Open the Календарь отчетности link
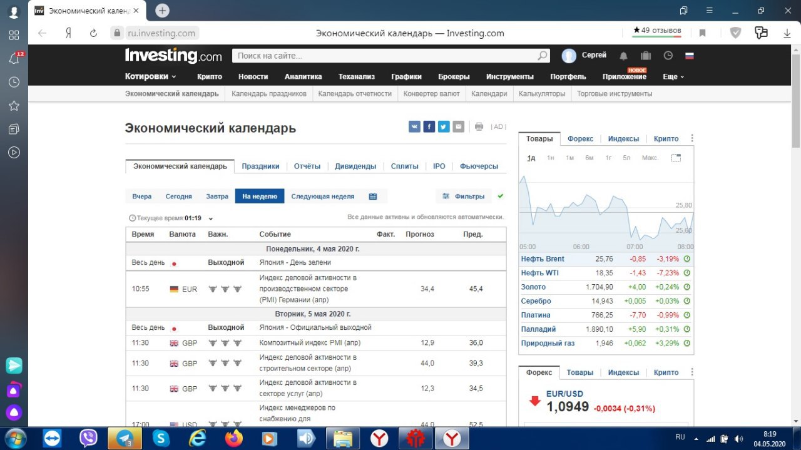Screen dimensions: 801x450 pos(355,94)
